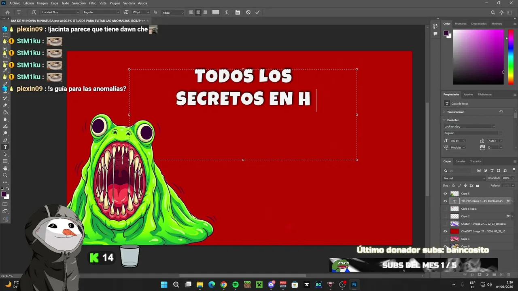
Task: Toggle layer filtering on or off
Action: 514,170
